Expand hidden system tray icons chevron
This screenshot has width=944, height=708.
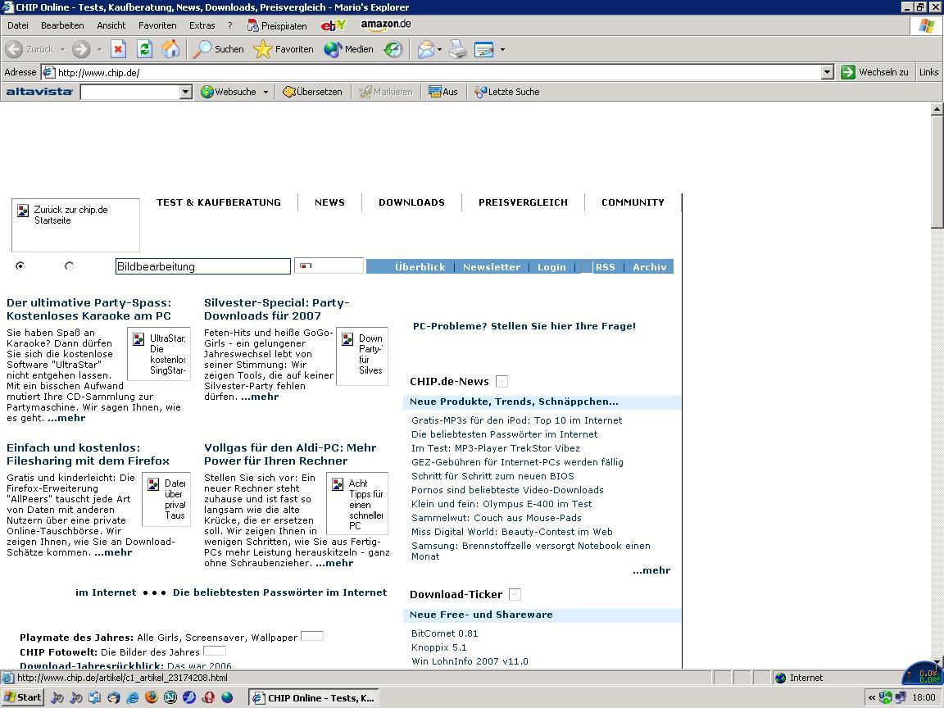tap(871, 698)
